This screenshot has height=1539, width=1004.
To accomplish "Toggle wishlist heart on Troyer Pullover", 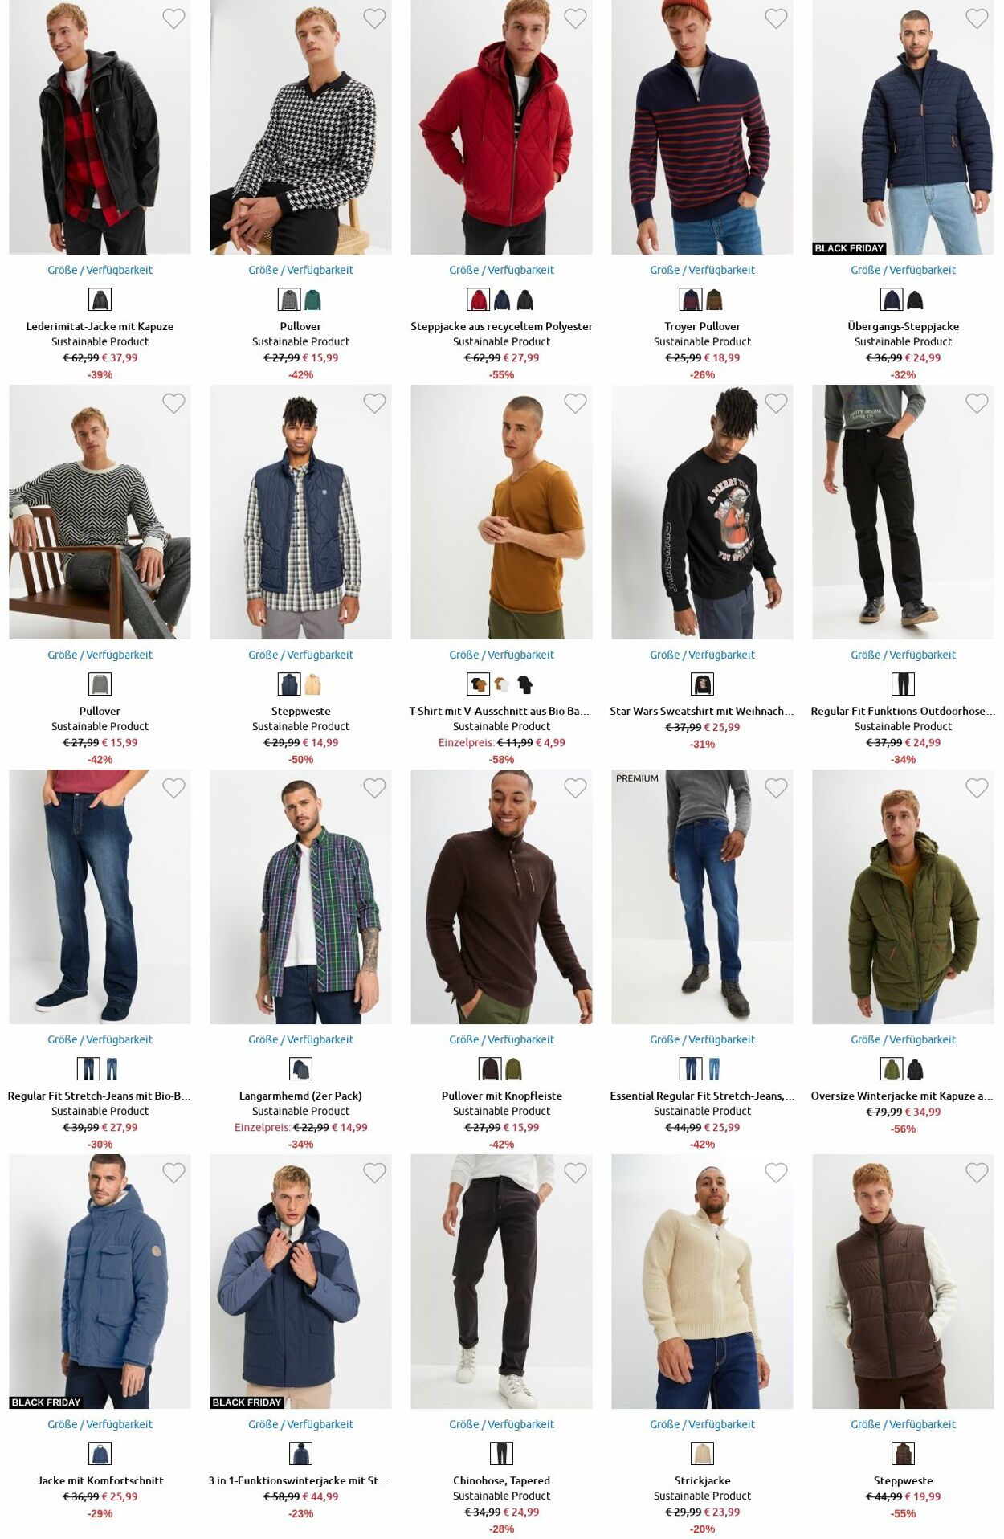I will click(x=776, y=18).
